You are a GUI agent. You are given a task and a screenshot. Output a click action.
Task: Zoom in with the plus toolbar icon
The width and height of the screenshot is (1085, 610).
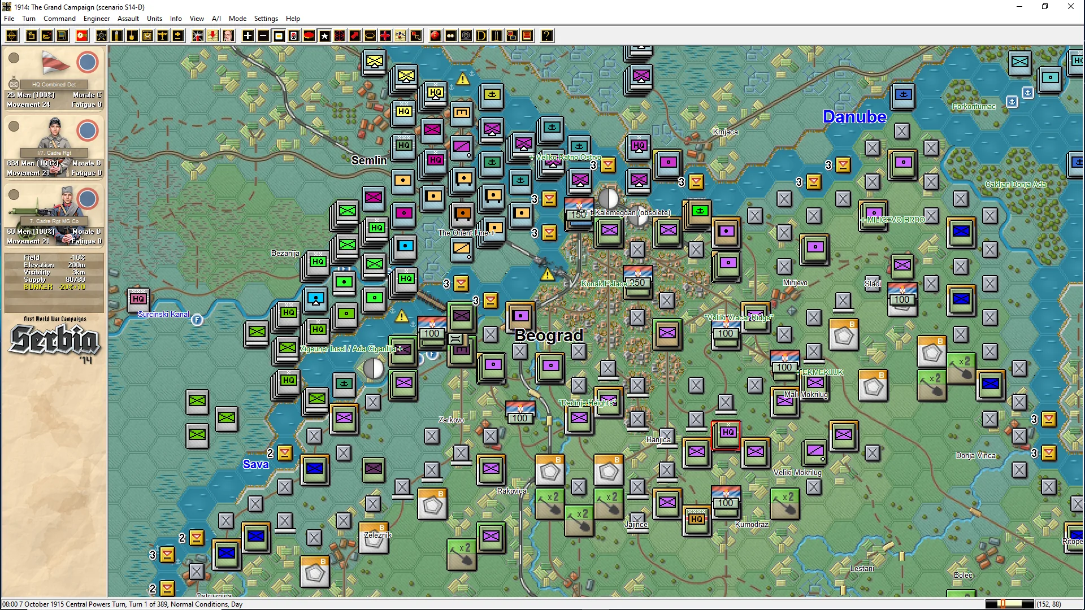[x=248, y=36]
